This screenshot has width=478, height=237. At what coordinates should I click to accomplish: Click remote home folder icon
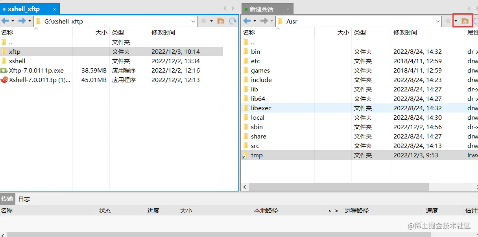tap(465, 21)
